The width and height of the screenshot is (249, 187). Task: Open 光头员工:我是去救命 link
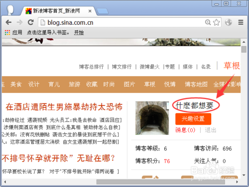73,120
